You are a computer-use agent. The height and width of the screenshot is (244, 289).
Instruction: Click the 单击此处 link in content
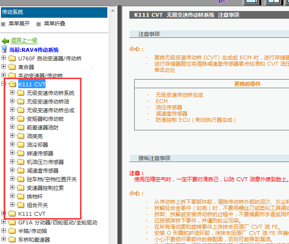(x=165, y=70)
